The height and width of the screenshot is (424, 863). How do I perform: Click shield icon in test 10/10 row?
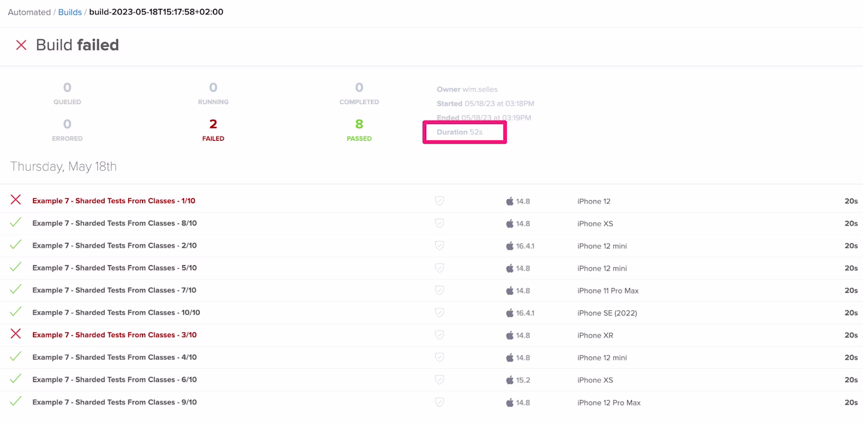point(439,313)
